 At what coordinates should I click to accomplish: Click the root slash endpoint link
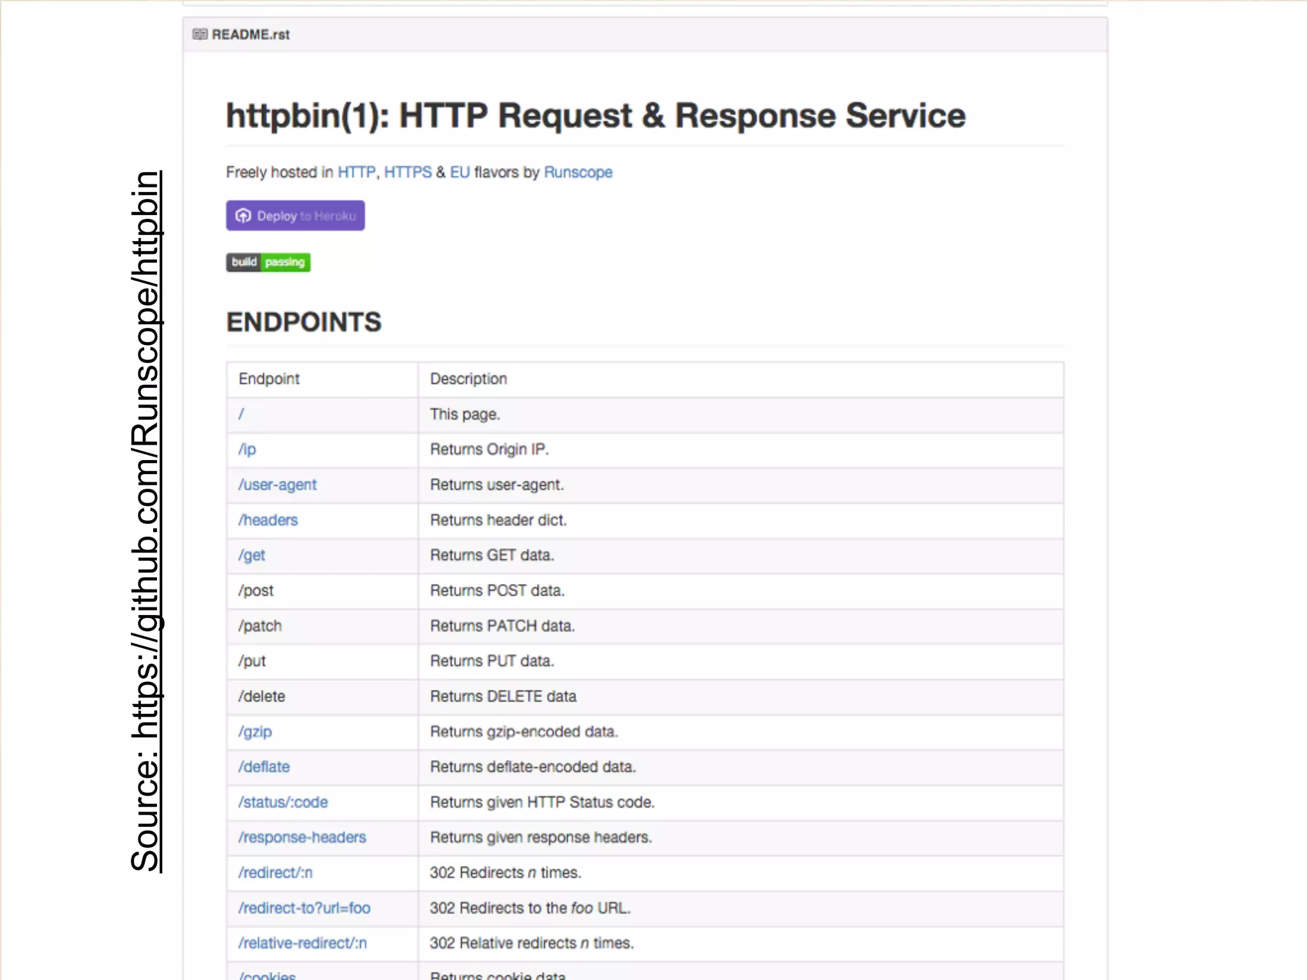(241, 414)
